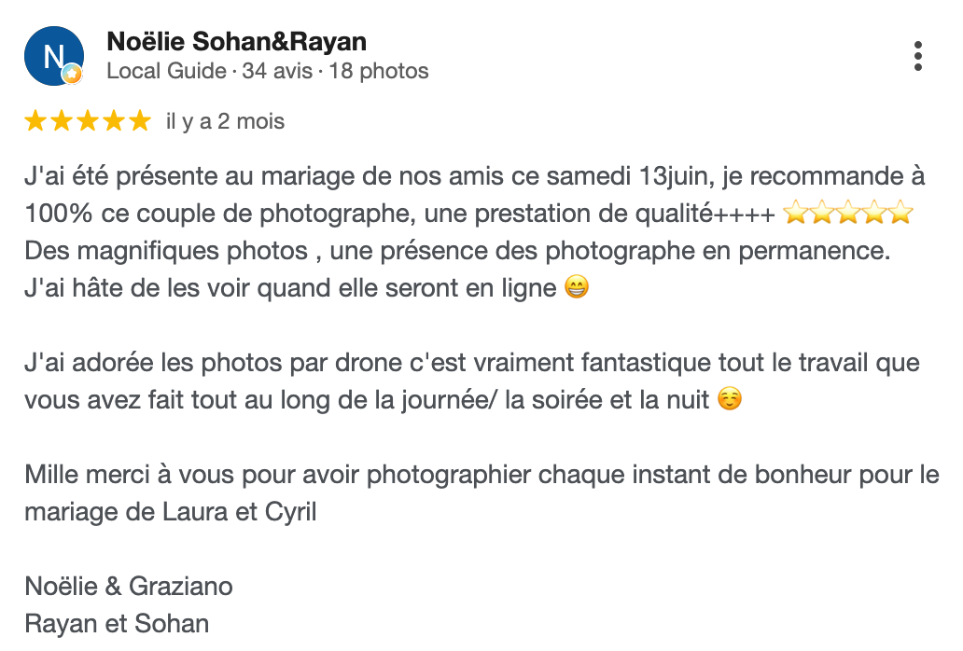
Task: Click the Local Guide star badge on avatar
Action: pyautogui.click(x=73, y=75)
